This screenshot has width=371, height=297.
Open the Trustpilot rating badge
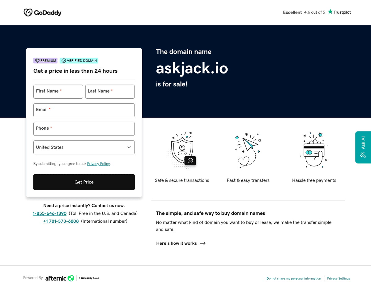[317, 12]
